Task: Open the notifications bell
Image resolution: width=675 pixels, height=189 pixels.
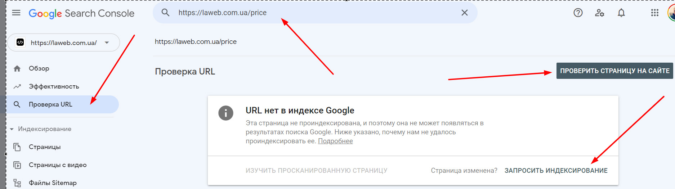Action: [621, 13]
